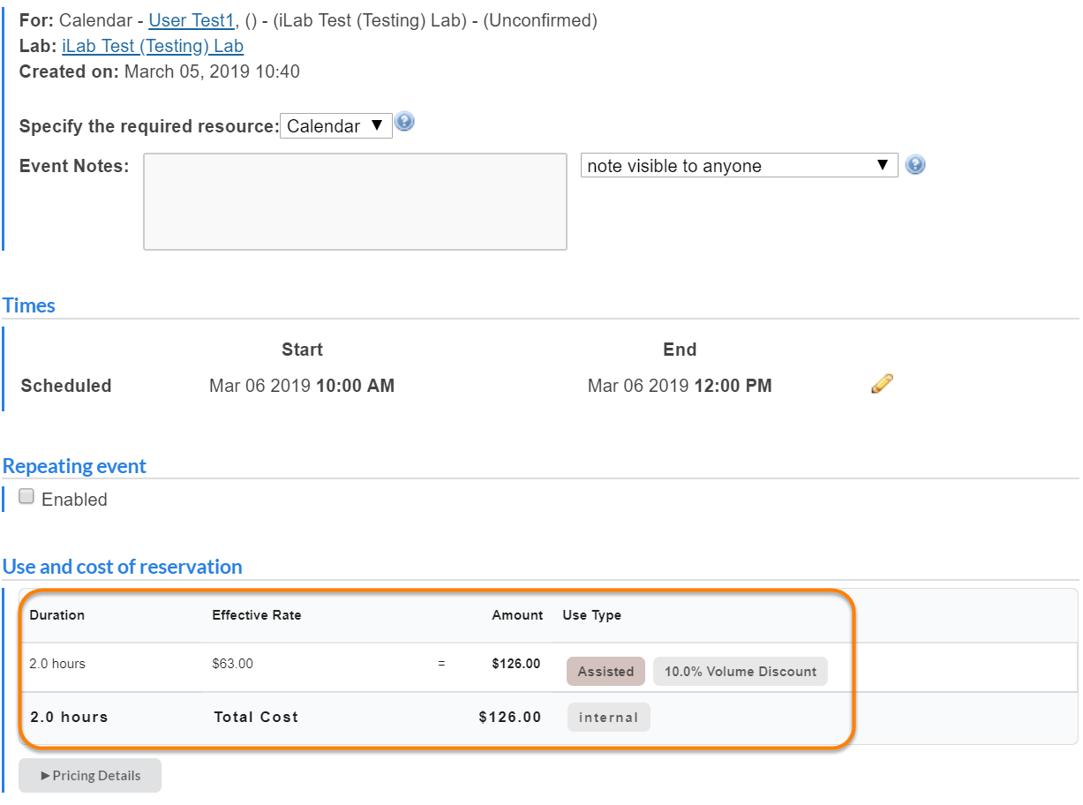The height and width of the screenshot is (805, 1083).
Task: Open the User Test1 link
Action: coord(191,21)
